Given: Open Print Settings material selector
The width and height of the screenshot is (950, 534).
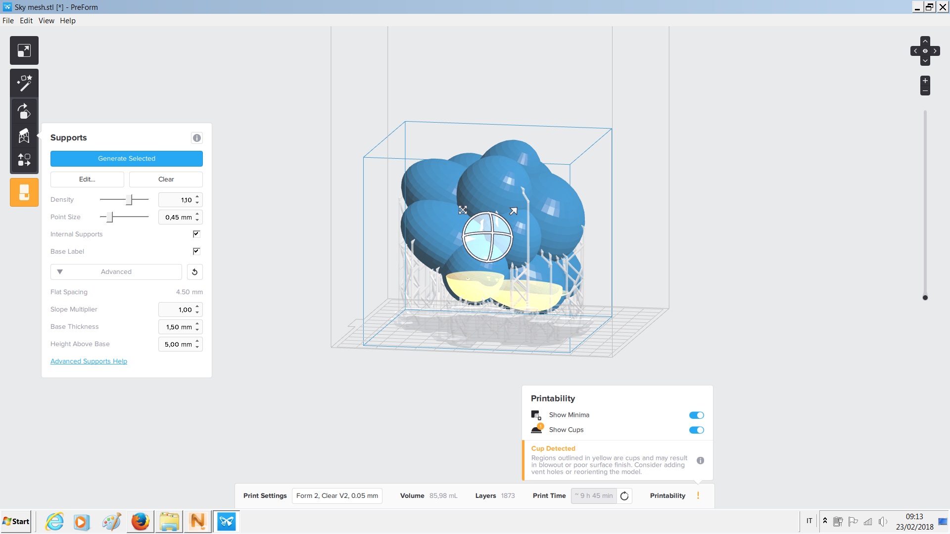Looking at the screenshot, I should (x=336, y=496).
